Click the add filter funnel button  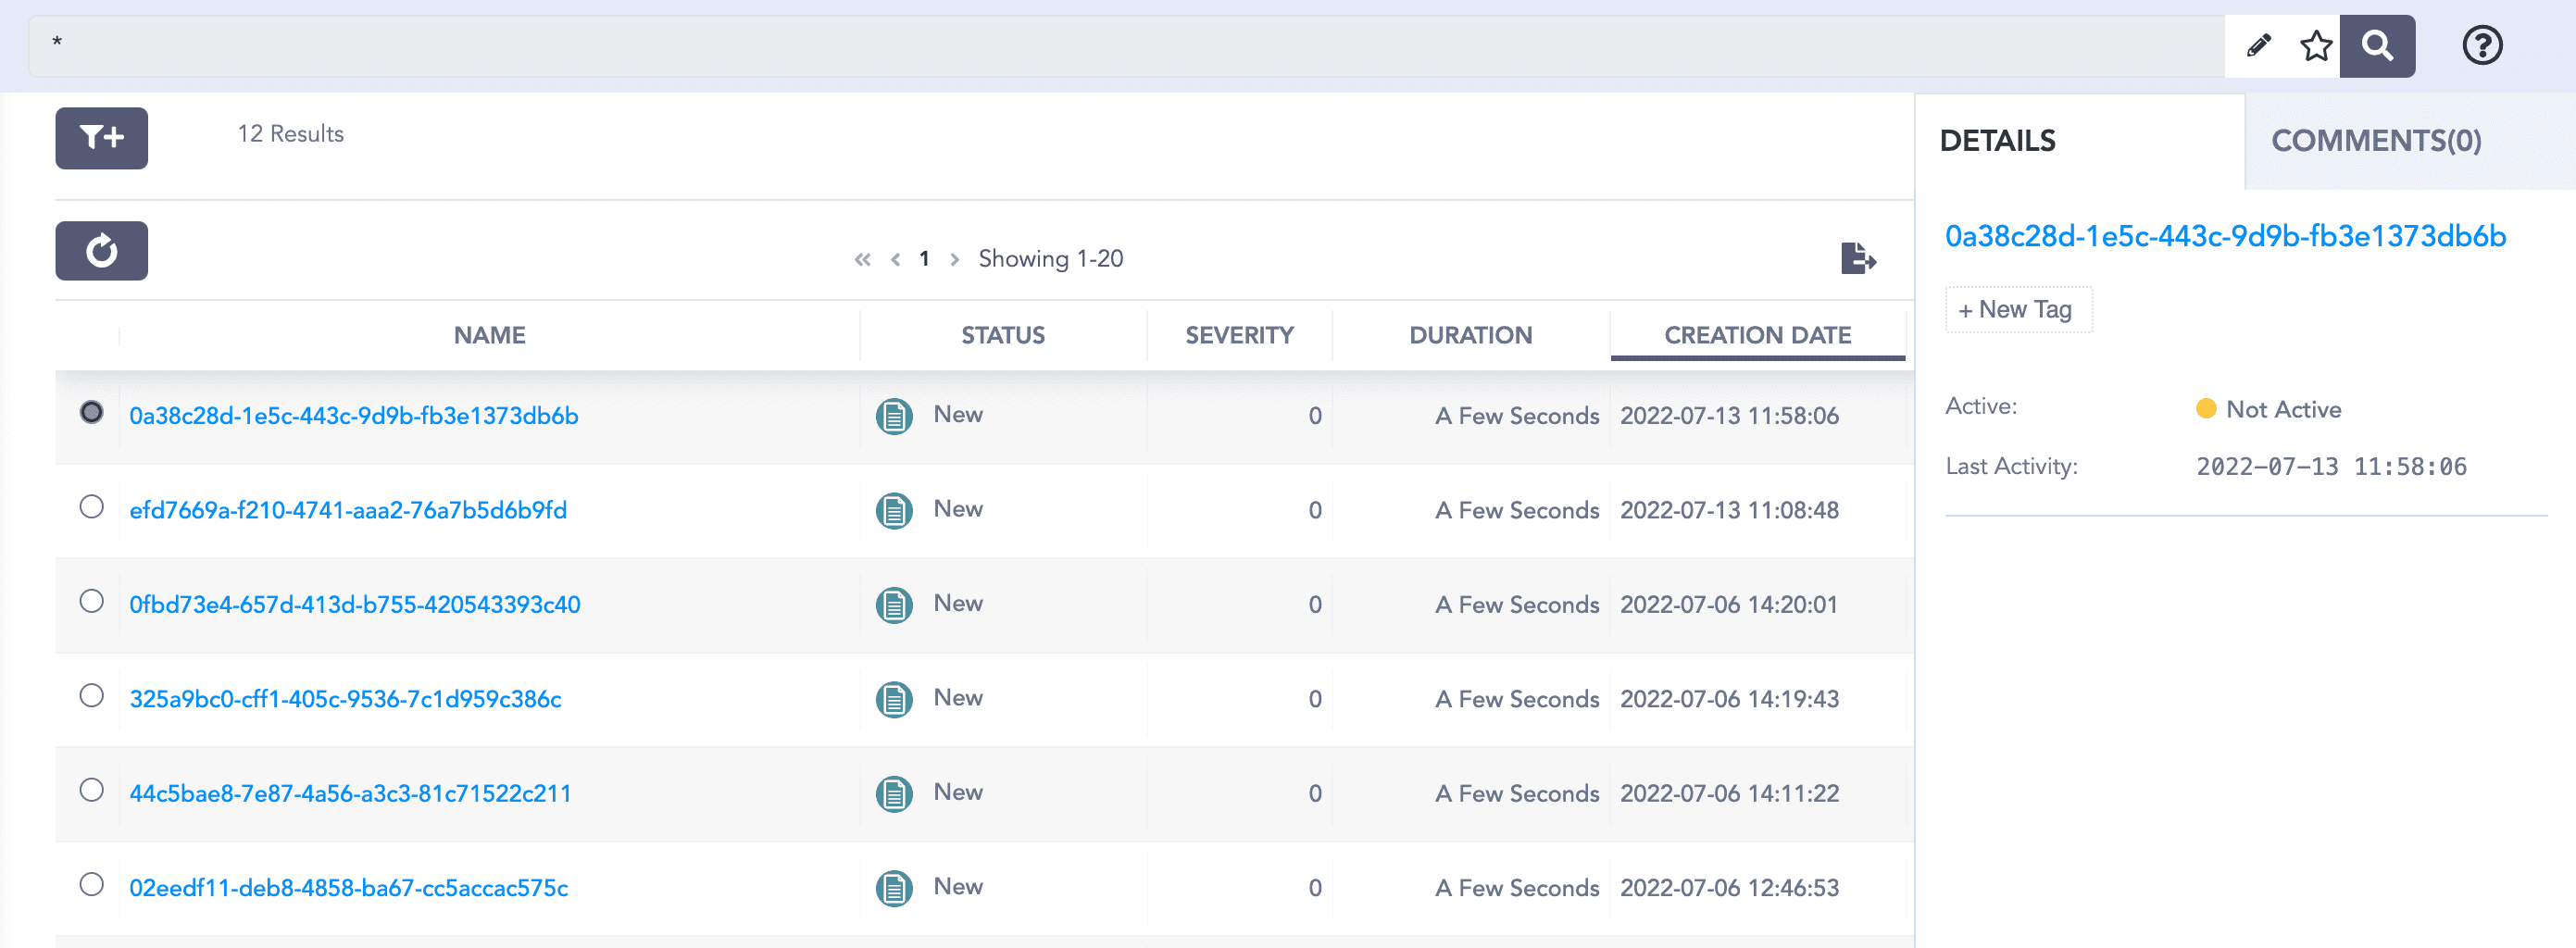[101, 138]
